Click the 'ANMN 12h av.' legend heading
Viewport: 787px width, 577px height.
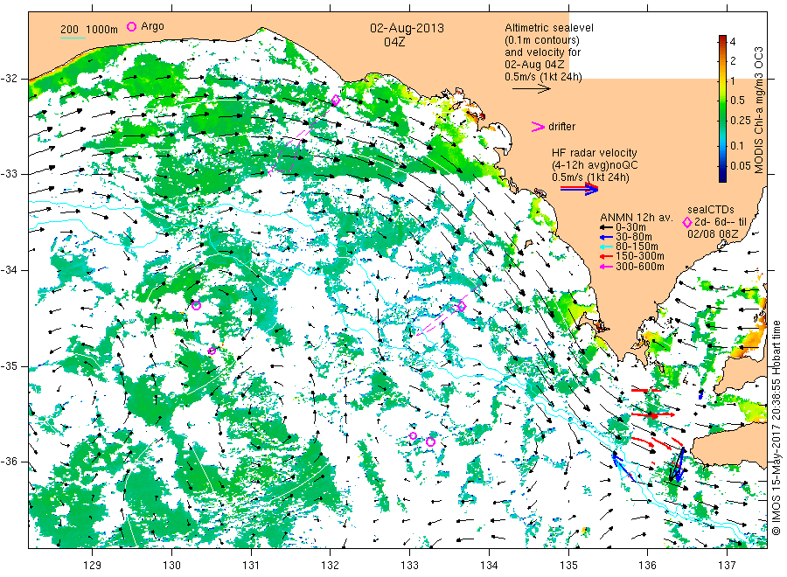pos(636,218)
